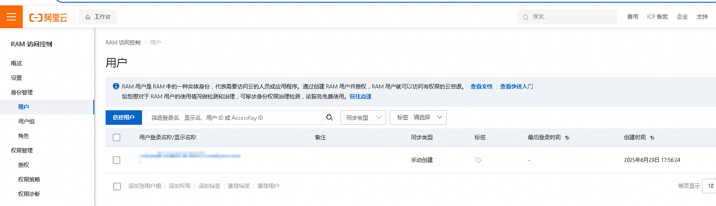Sort by creation time
The image size is (716, 206).
click(652, 137)
